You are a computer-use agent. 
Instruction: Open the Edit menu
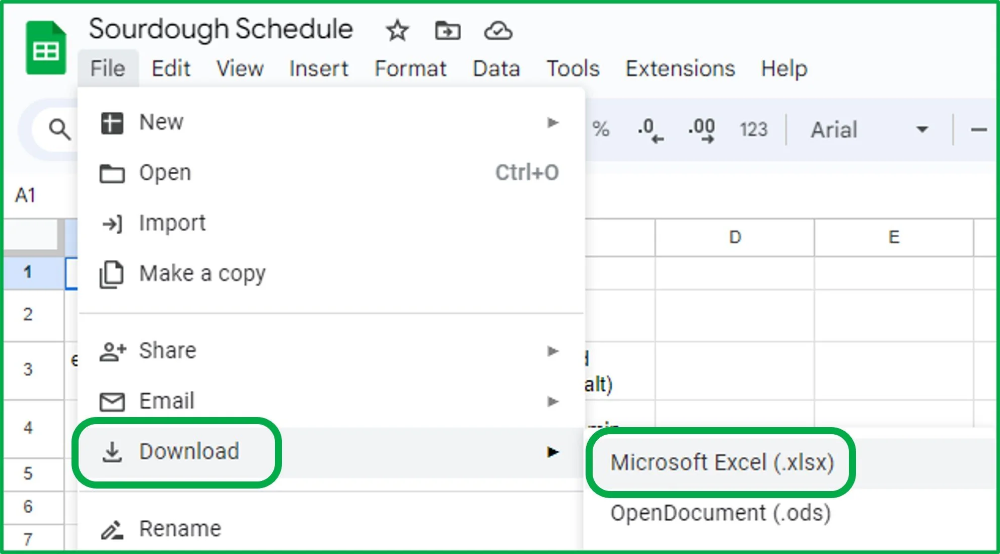(171, 68)
